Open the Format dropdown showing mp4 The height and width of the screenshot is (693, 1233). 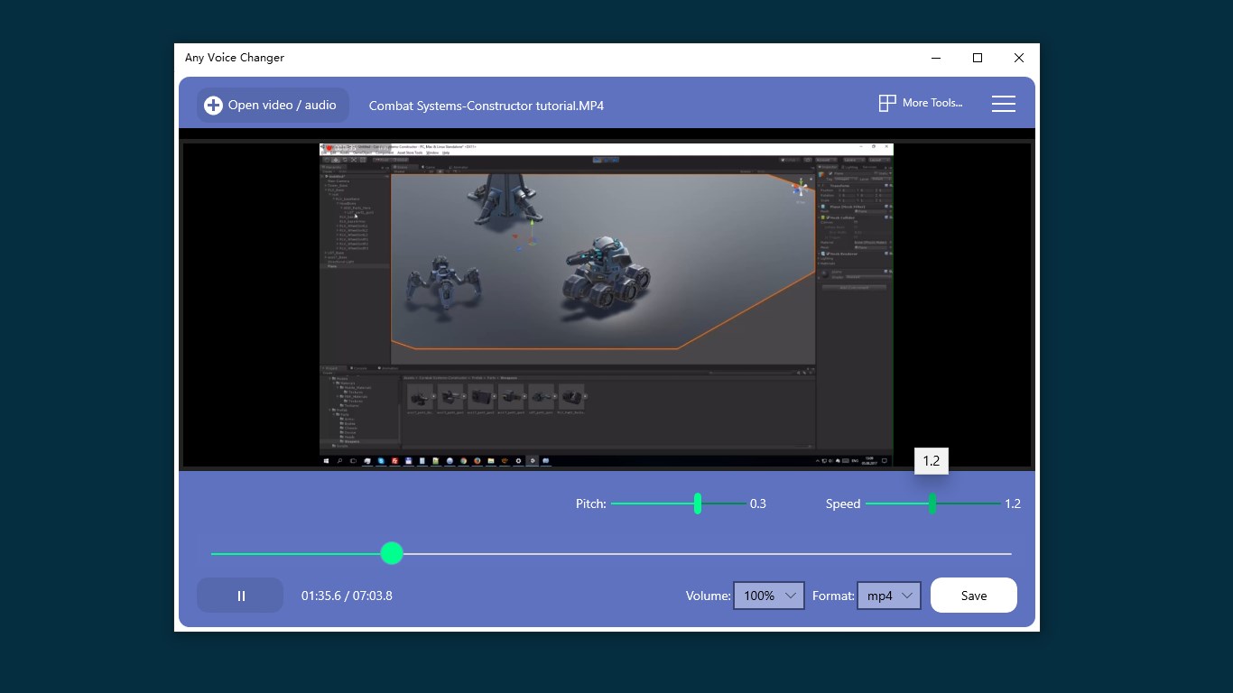(x=888, y=596)
